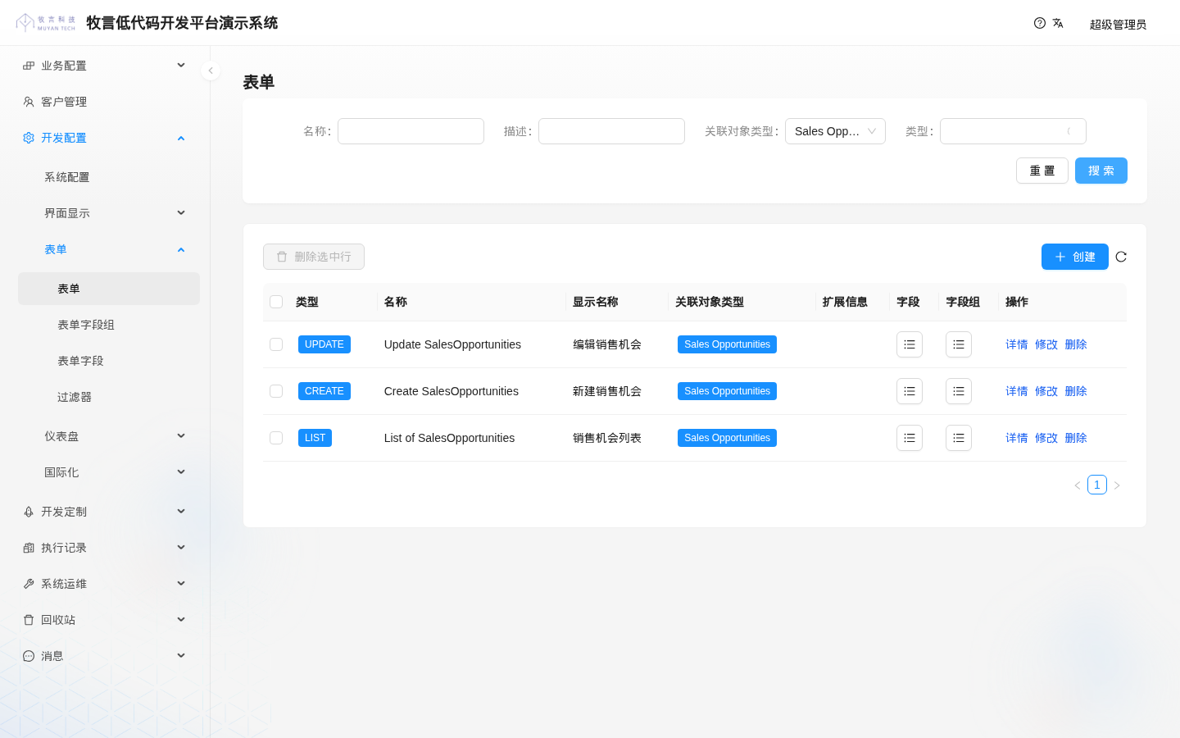The width and height of the screenshot is (1180, 738).
Task: Click the 客户管理 user icon
Action: [x=29, y=102]
